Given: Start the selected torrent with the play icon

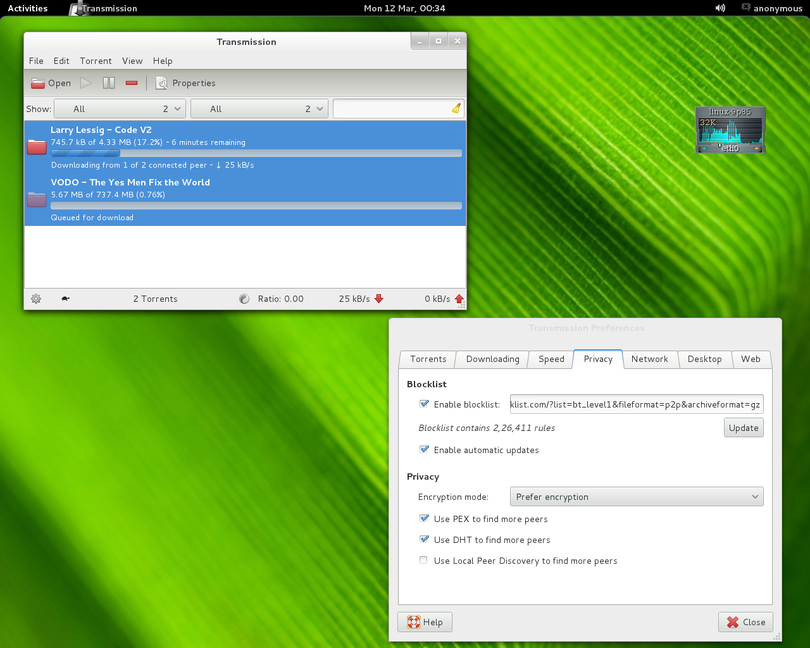Looking at the screenshot, I should tap(86, 83).
